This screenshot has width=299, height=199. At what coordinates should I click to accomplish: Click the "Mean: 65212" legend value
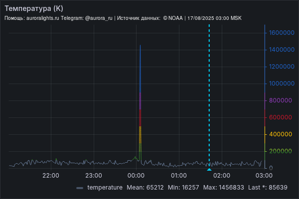pos(145,188)
